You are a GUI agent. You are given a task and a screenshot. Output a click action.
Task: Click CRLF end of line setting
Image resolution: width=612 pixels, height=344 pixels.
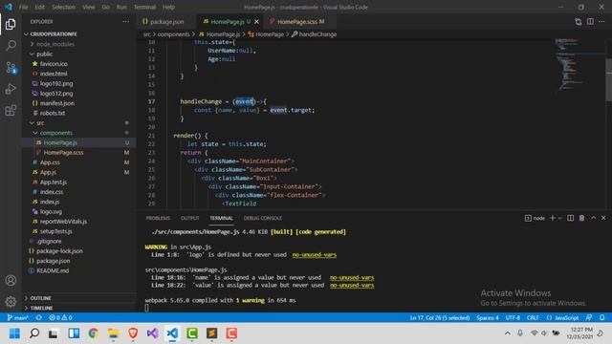[x=533, y=317]
